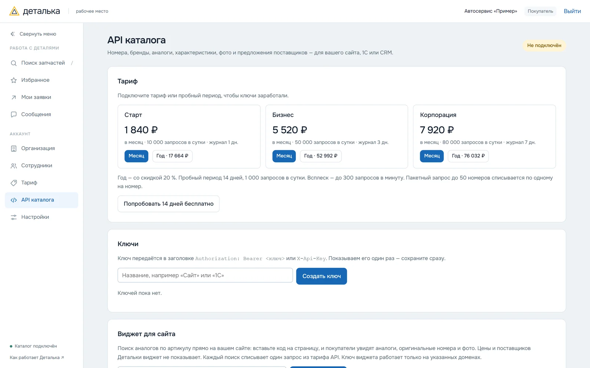Screen dimensions: 590x368
Task: Open the Как работает Деталька link
Action: [37, 358]
